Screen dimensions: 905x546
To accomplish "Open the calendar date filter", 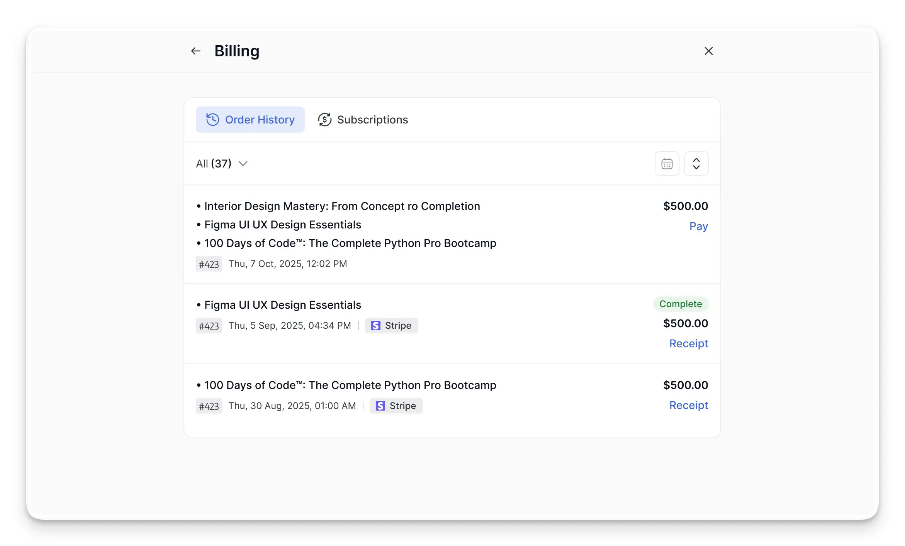I will [667, 164].
